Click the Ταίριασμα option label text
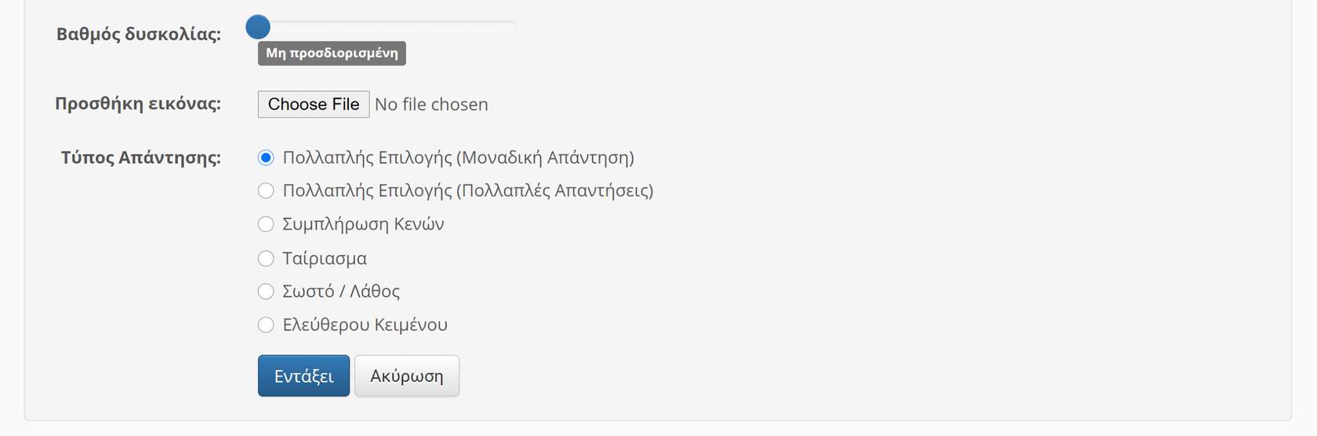1317x436 pixels. tap(325, 258)
